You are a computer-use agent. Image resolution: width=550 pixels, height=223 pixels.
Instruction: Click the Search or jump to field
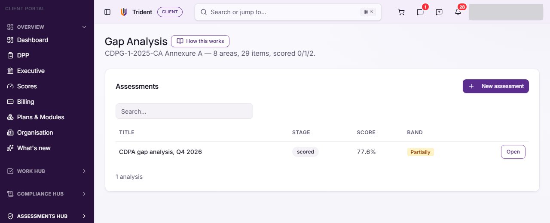pos(288,12)
